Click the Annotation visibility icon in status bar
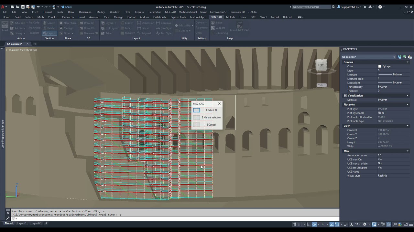Screen dimensions: 414x232 (352, 224)
